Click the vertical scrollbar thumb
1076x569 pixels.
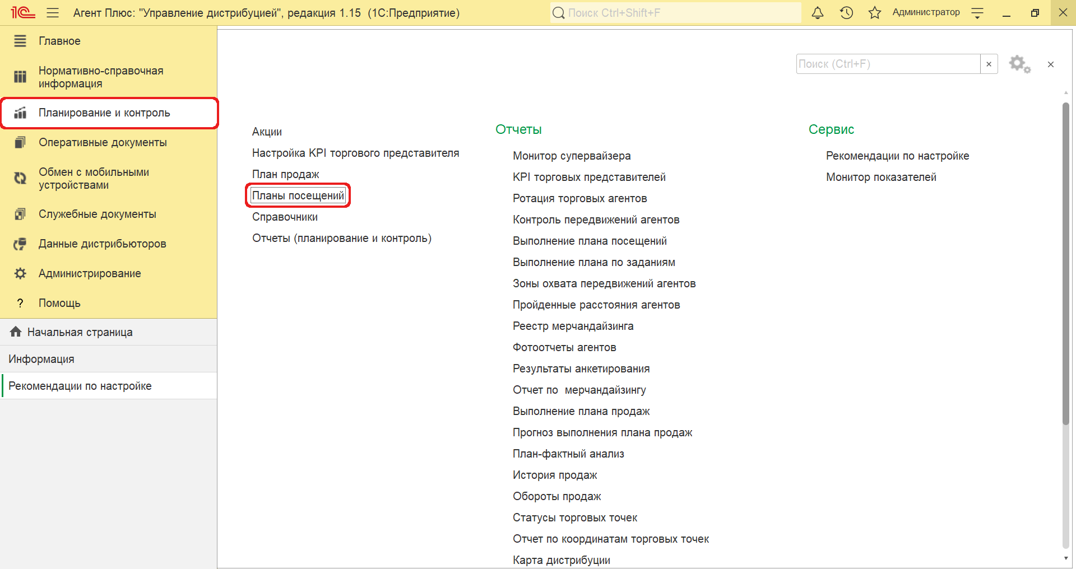point(1065,263)
